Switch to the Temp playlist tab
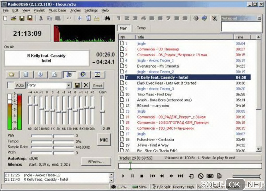The width and height of the screenshot is (266, 191). click(x=141, y=28)
